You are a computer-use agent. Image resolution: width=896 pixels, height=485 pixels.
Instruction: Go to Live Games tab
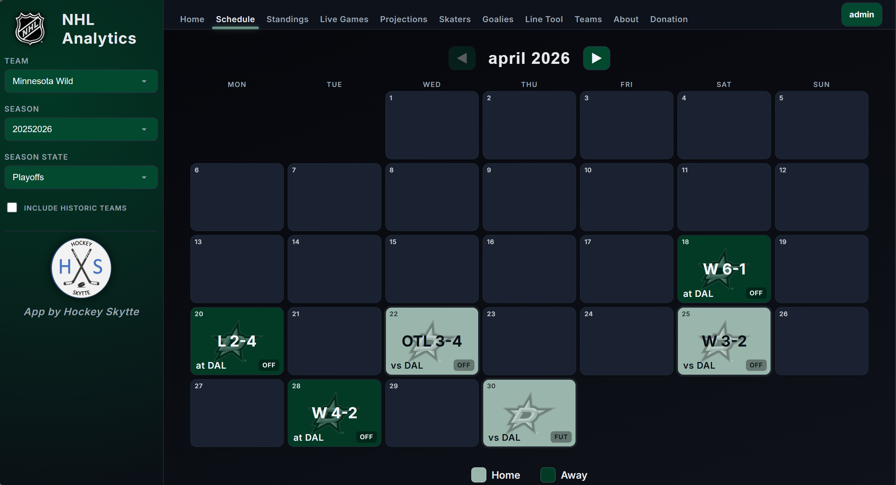pyautogui.click(x=344, y=19)
